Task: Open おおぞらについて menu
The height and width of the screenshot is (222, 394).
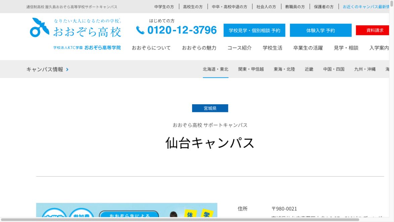Action: click(x=151, y=48)
